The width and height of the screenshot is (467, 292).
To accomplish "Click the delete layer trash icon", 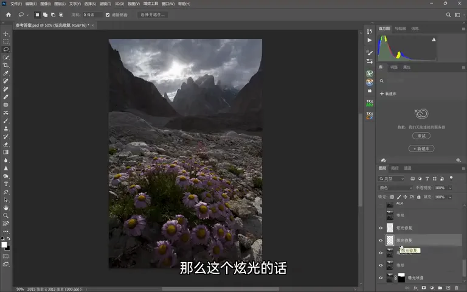I will (x=456, y=288).
